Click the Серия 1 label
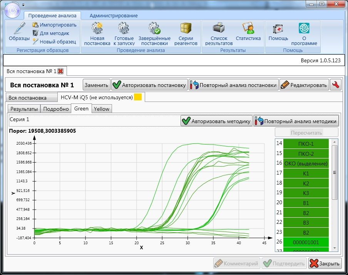The height and width of the screenshot is (275, 348). pos(19,119)
